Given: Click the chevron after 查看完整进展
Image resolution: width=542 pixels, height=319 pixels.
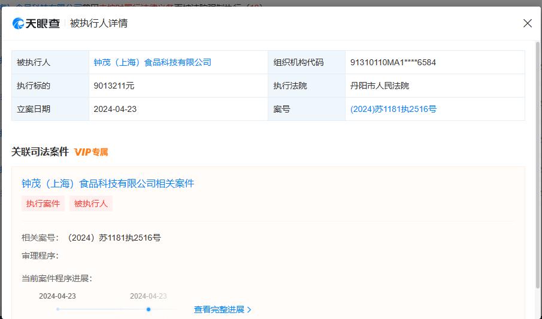Looking at the screenshot, I should [x=249, y=309].
